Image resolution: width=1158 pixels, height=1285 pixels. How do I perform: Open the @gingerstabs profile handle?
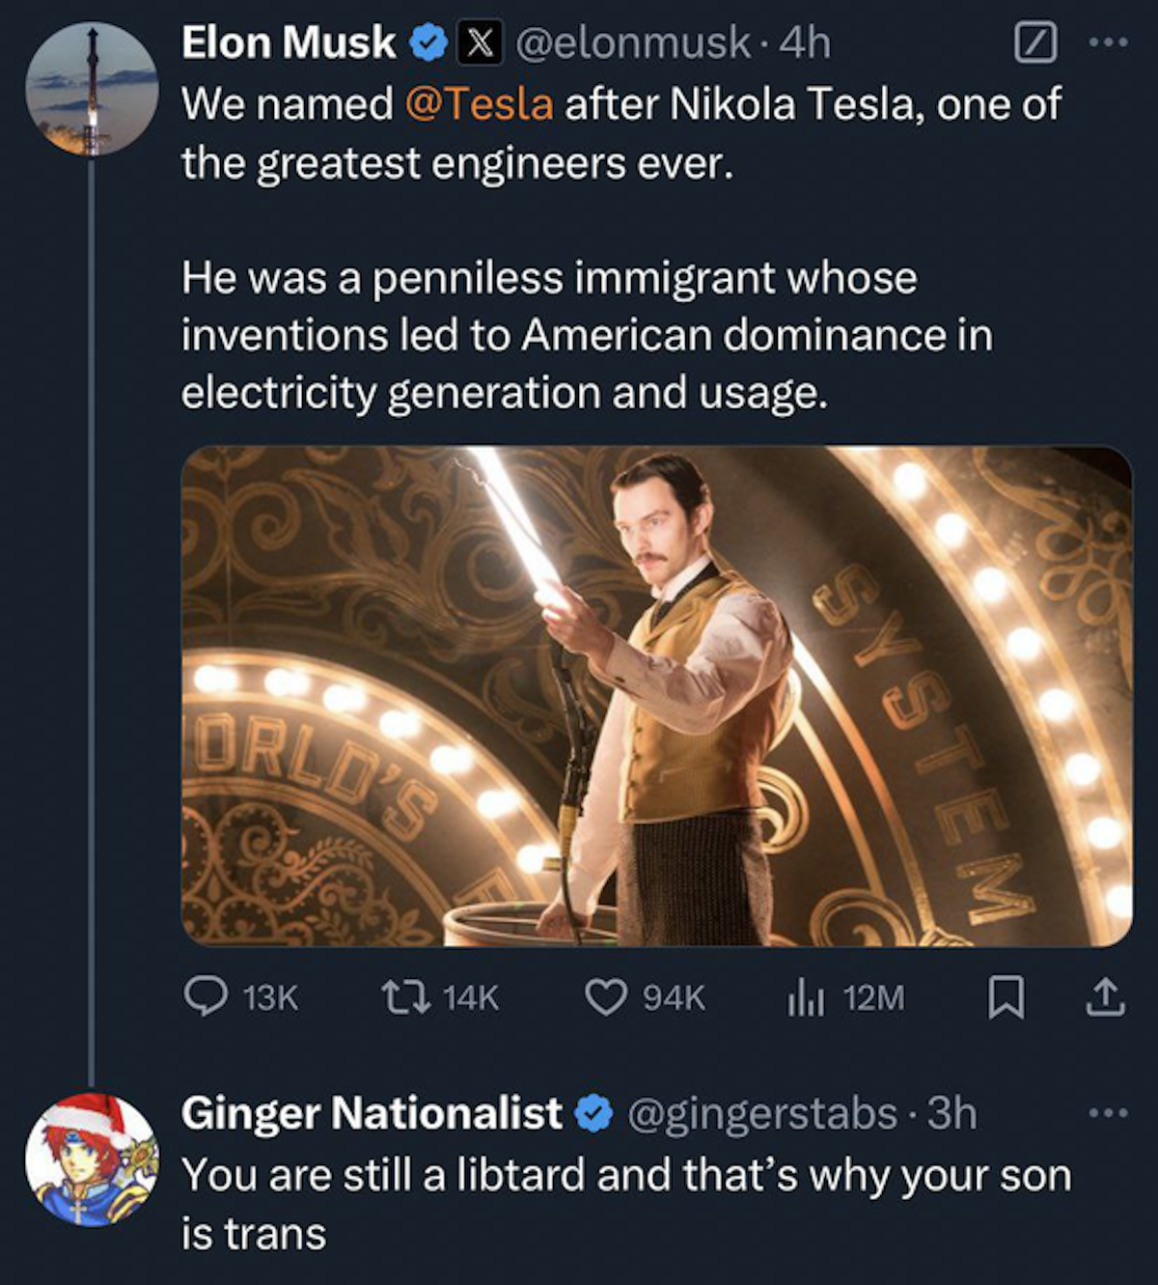click(762, 1114)
